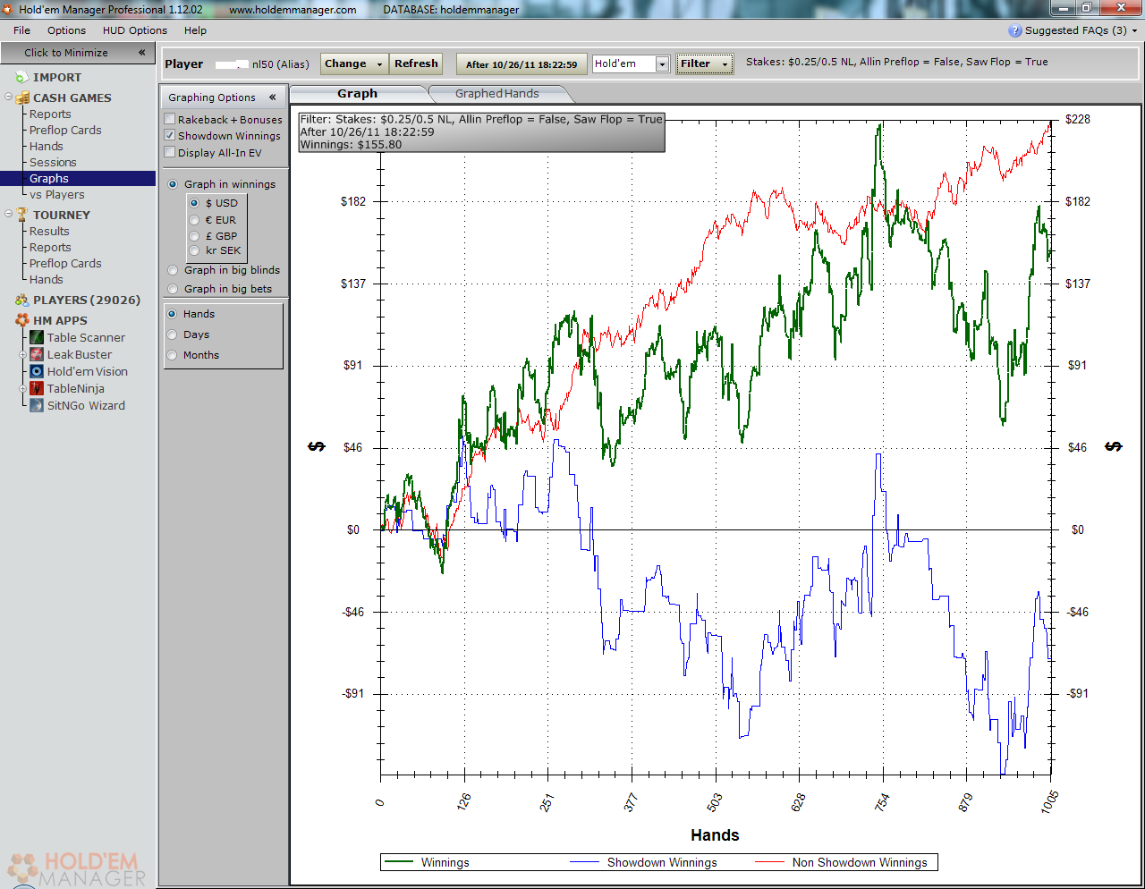Viewport: 1145px width, 889px height.
Task: Select the £ GBP currency radio
Action: click(194, 236)
